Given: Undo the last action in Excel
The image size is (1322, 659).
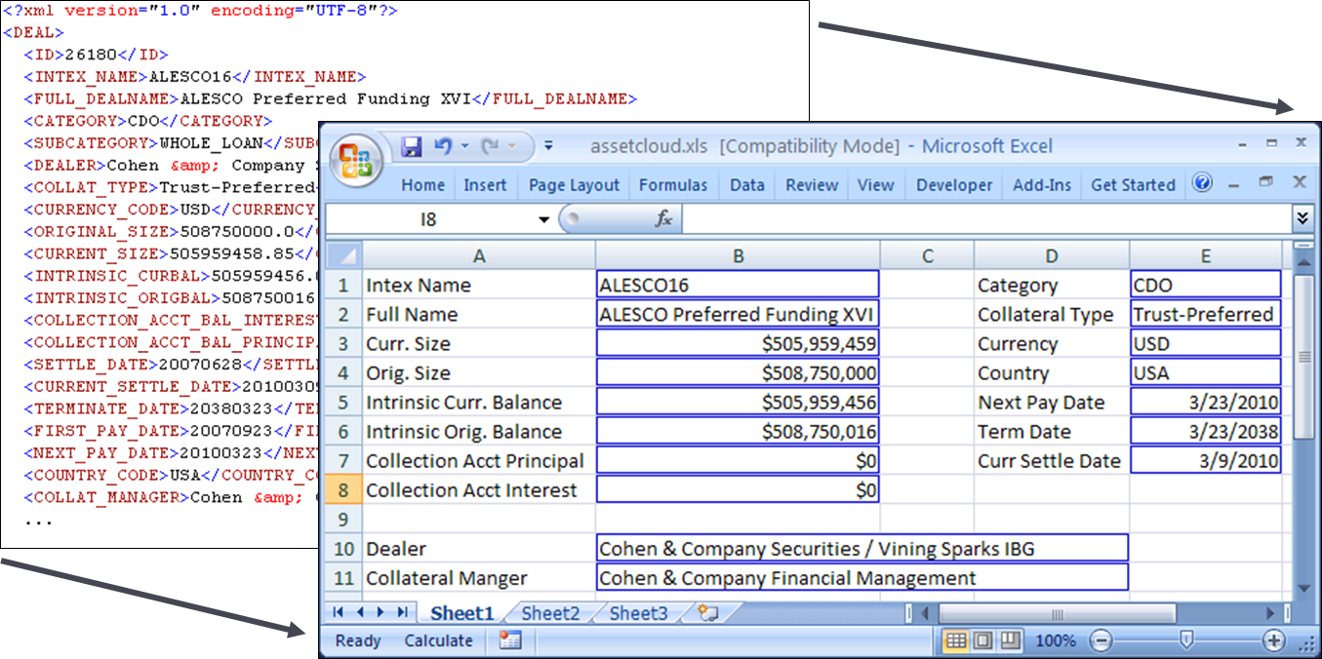Looking at the screenshot, I should tap(444, 146).
